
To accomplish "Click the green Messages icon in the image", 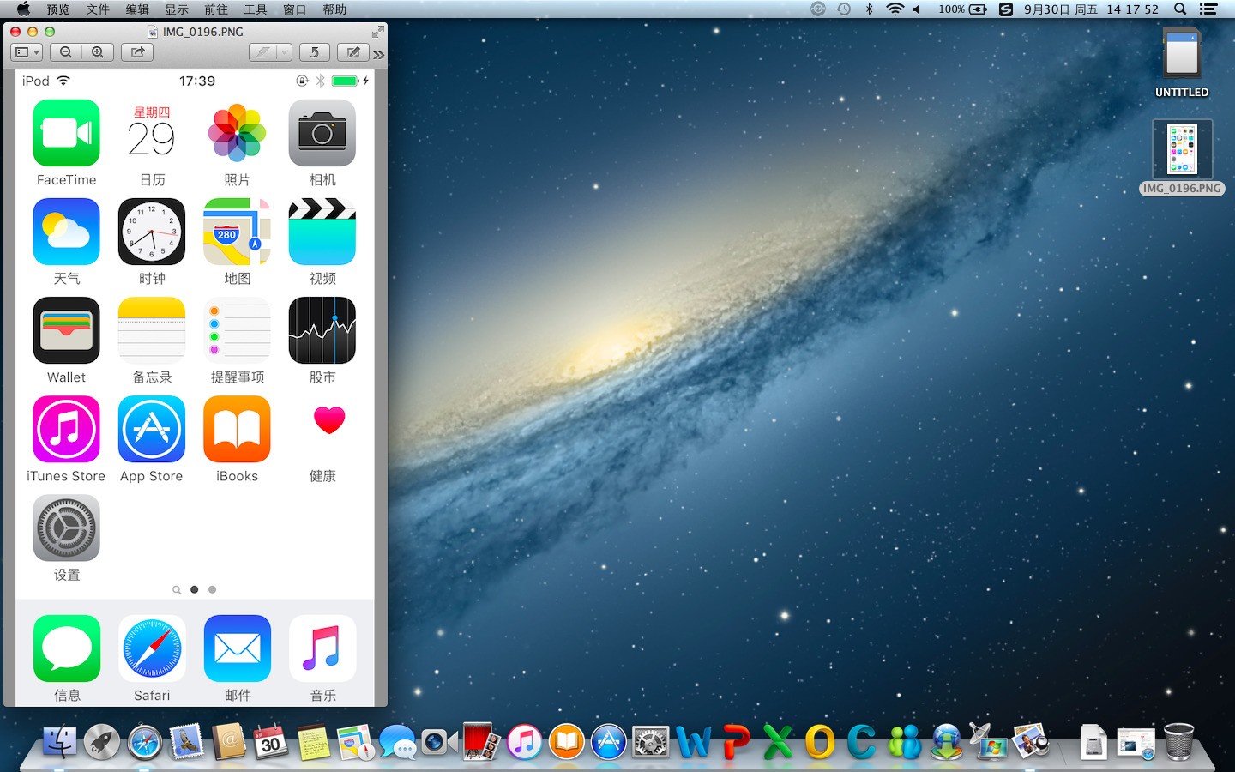I will coord(66,648).
